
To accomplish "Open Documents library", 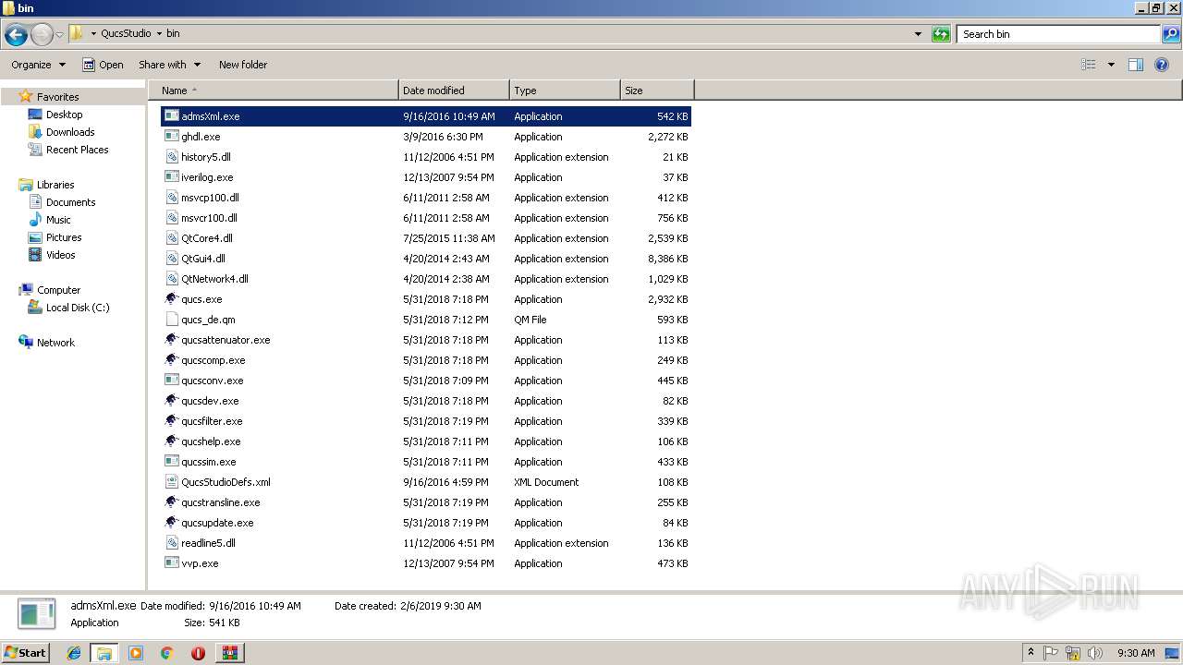I will [x=70, y=202].
